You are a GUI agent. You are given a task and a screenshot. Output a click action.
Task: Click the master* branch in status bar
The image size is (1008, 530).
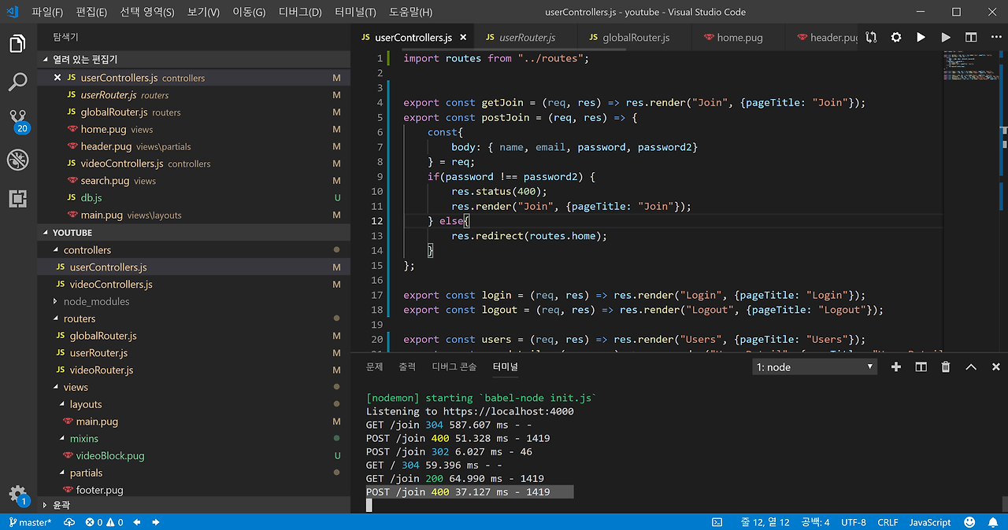[30, 522]
